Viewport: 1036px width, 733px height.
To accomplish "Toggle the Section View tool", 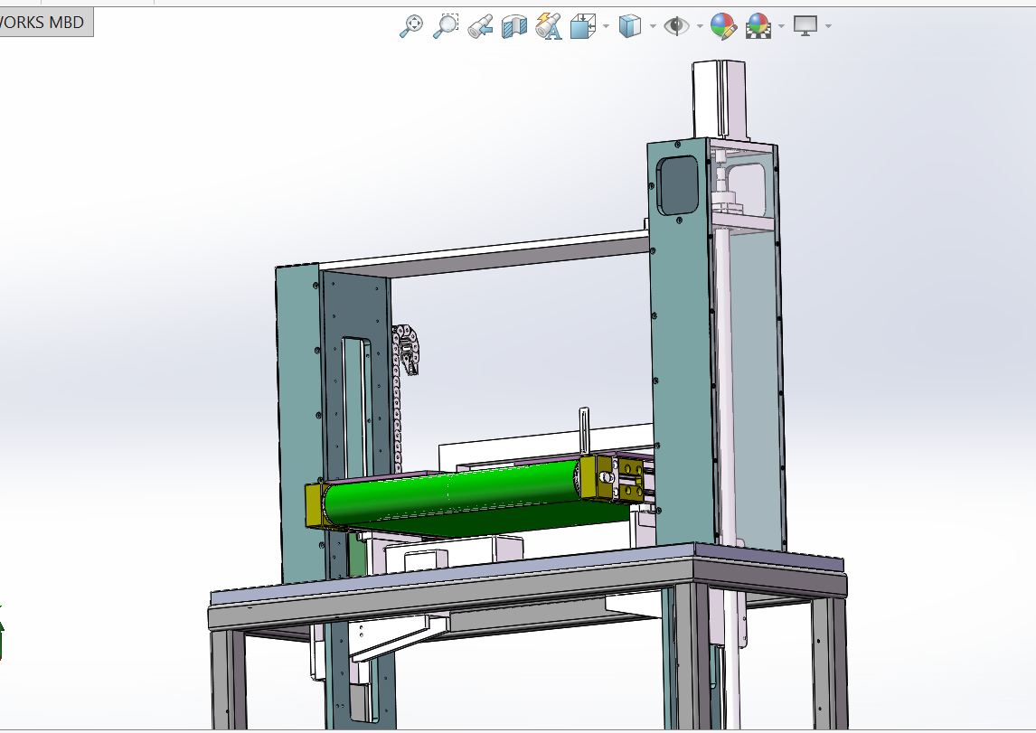I will tap(514, 26).
